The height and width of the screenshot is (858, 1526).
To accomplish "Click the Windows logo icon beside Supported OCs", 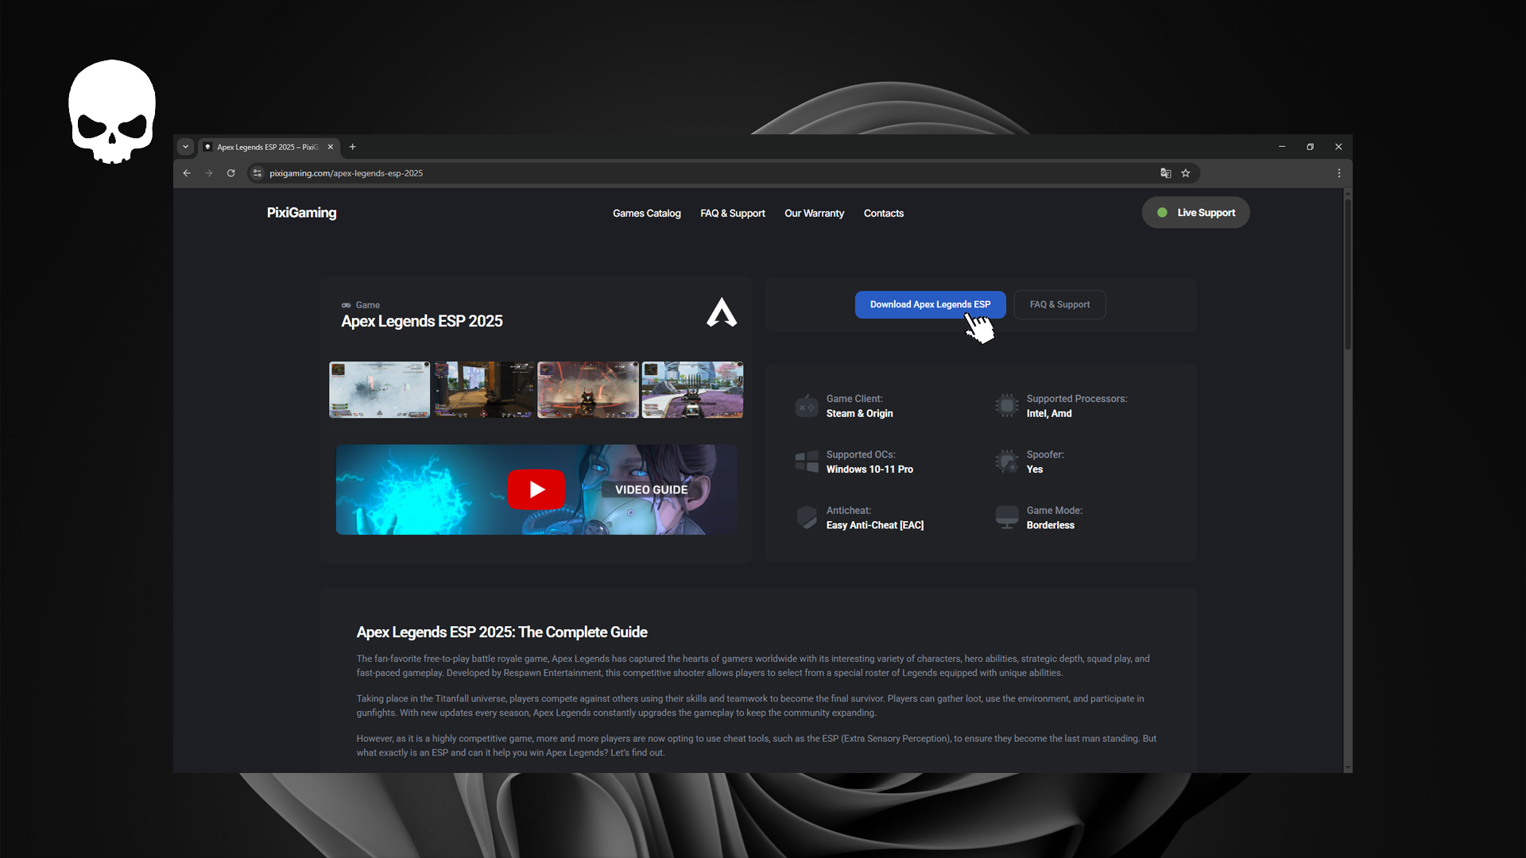I will [x=807, y=462].
